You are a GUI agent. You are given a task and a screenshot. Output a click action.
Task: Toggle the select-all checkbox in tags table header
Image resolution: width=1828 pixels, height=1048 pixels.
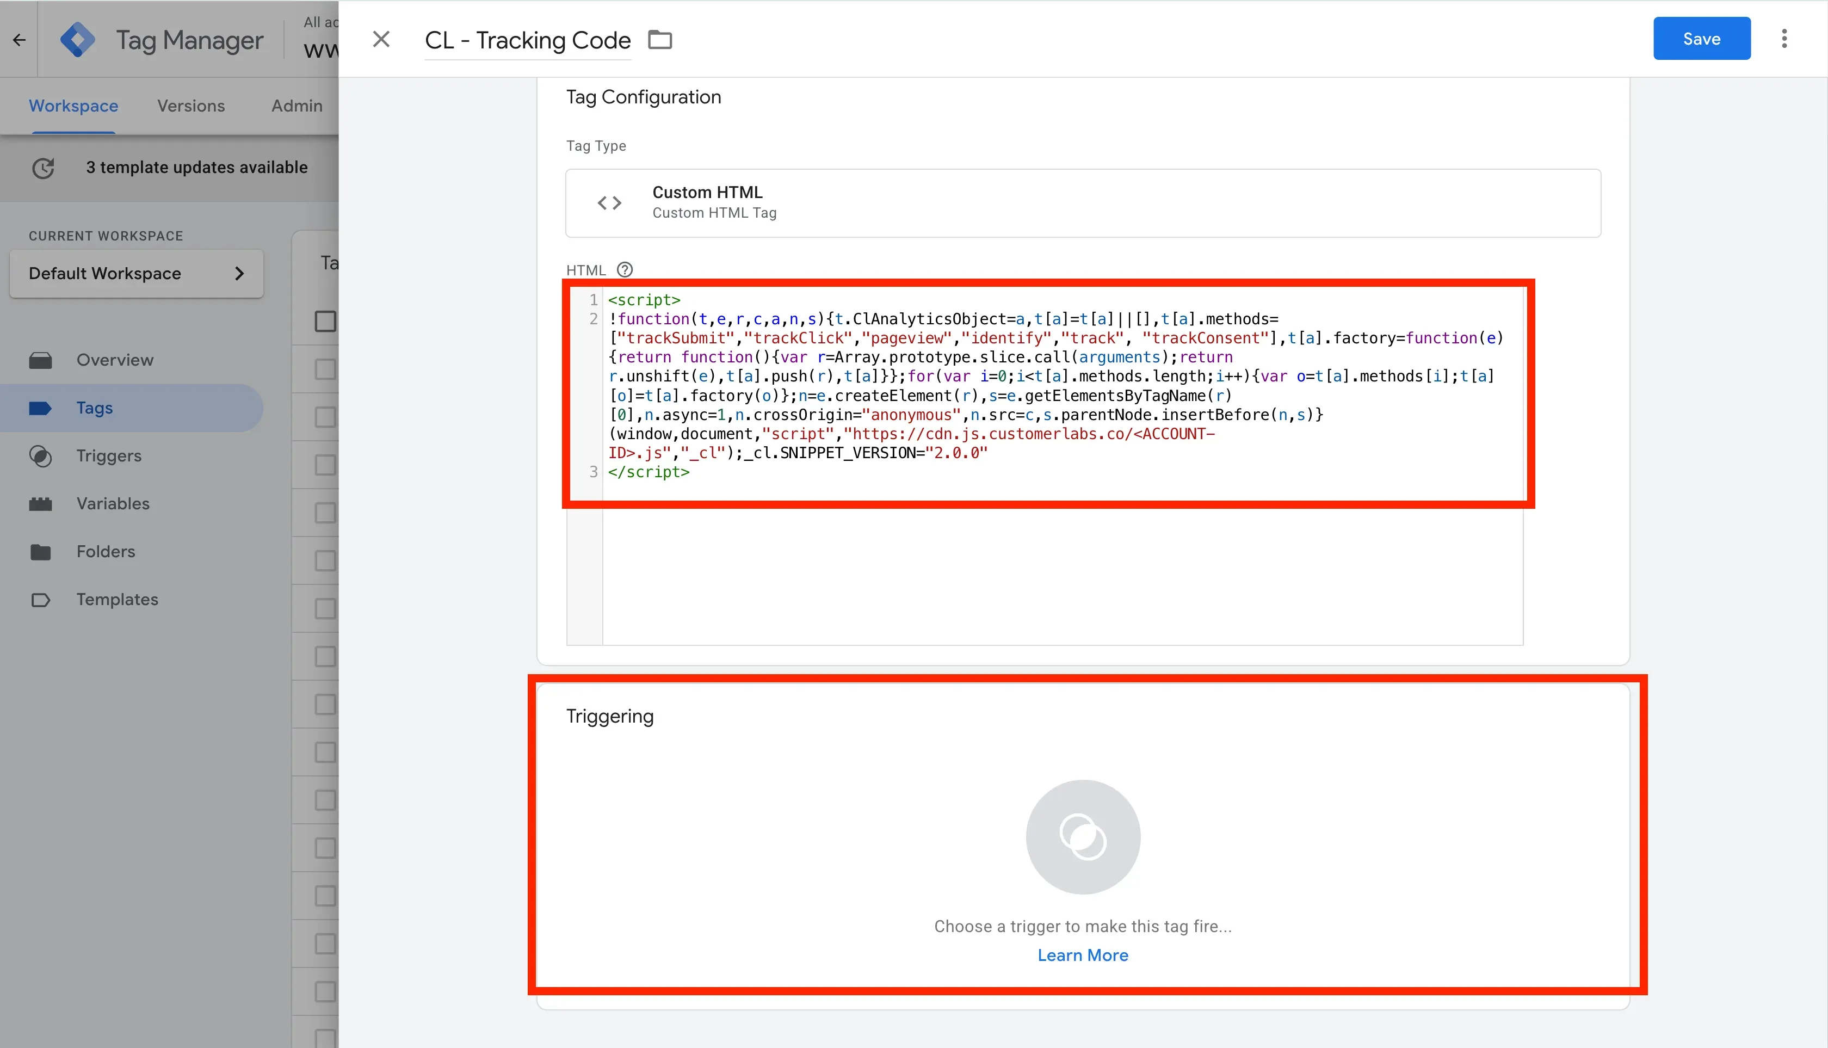click(325, 321)
